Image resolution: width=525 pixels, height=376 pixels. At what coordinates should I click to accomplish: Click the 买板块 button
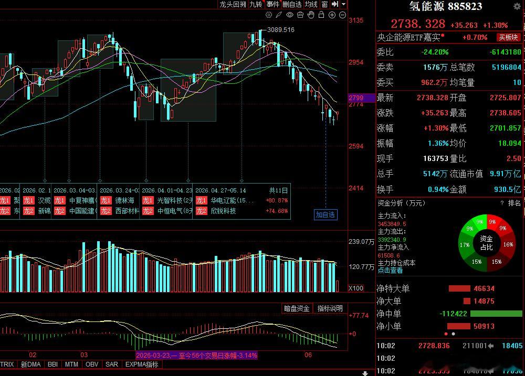tap(508, 37)
